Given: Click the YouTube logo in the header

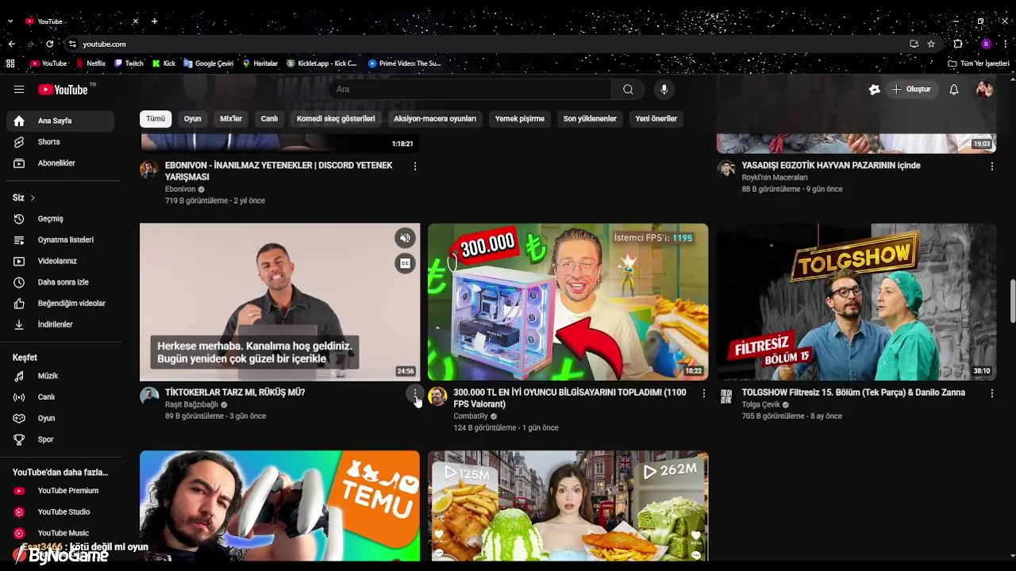Looking at the screenshot, I should [x=63, y=90].
